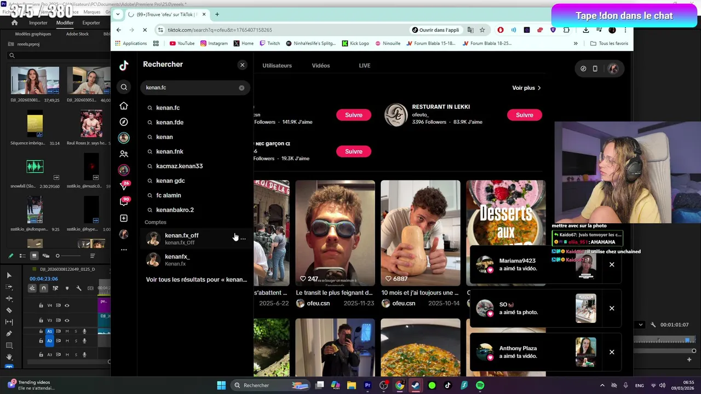The height and width of the screenshot is (394, 701).
Task: Click the TikTok logo
Action: click(x=124, y=66)
